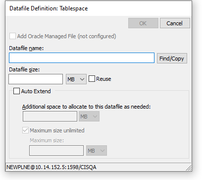Focus the Datafile size input field
The width and height of the screenshot is (203, 180).
tap(36, 79)
